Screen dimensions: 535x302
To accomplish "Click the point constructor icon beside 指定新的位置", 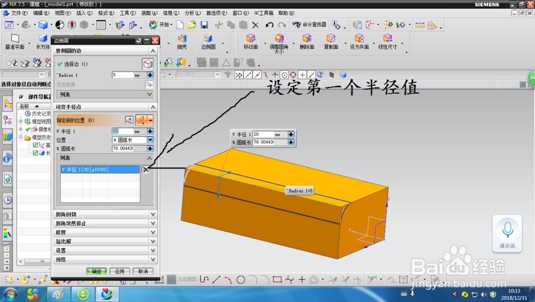I will click(129, 120).
